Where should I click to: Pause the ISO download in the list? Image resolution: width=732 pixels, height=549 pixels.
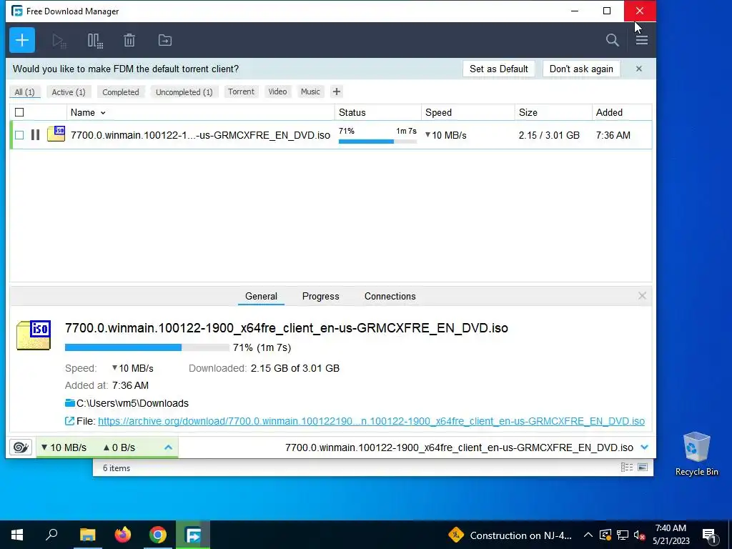click(35, 135)
